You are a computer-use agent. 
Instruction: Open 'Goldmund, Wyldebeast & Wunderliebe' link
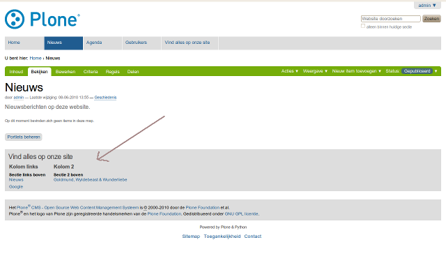click(90, 180)
